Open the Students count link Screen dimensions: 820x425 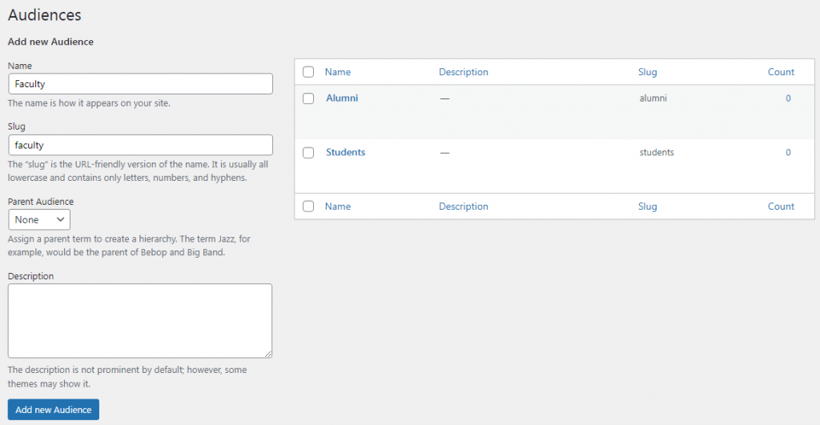point(788,153)
